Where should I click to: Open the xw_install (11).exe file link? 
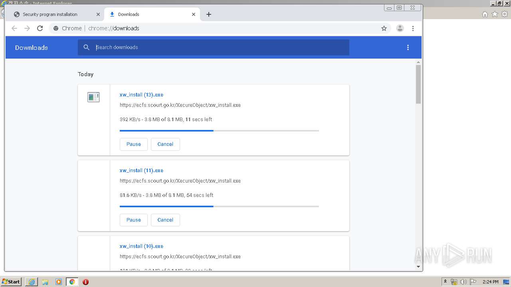pos(141,171)
